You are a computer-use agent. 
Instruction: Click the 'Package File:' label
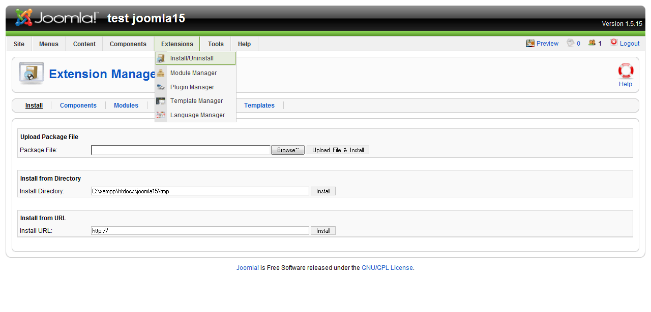(39, 150)
